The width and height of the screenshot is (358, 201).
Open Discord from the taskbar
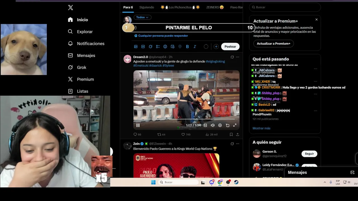click(x=212, y=182)
